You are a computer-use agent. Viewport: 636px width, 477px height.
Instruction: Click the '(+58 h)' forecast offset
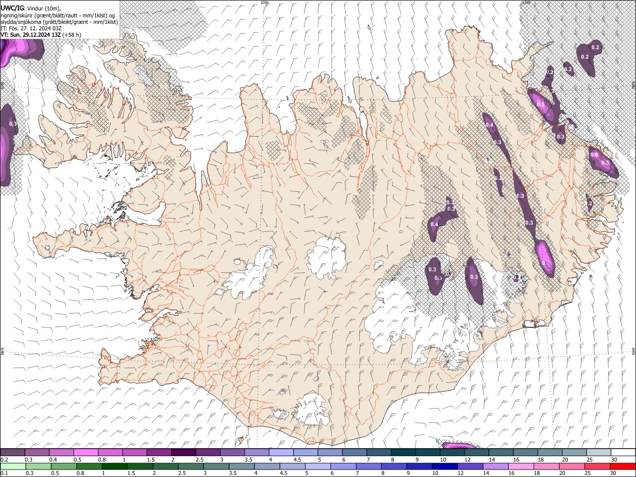(x=72, y=35)
